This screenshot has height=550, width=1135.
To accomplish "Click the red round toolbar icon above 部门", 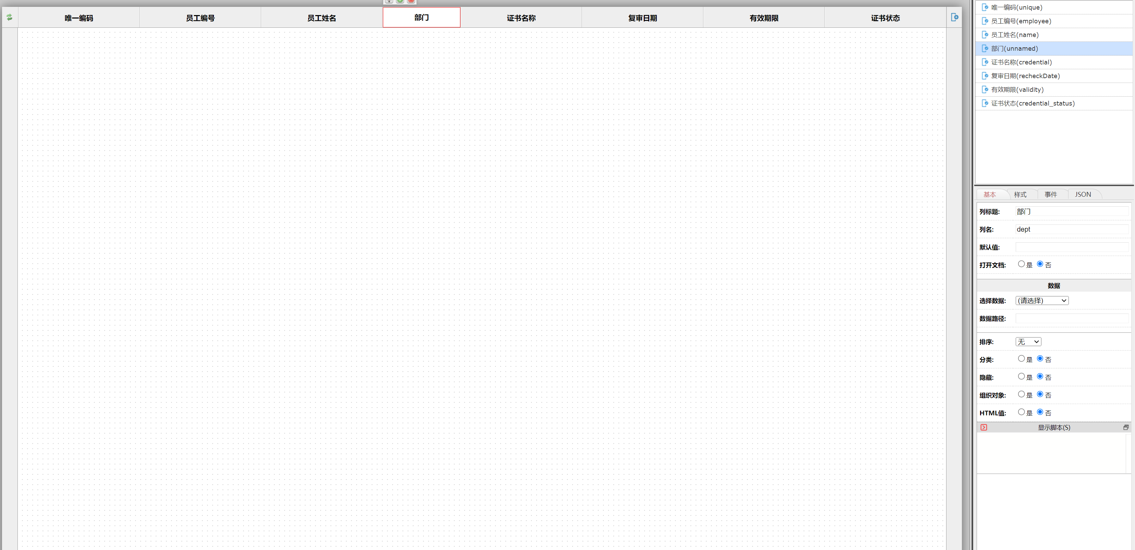I will 411,1.
